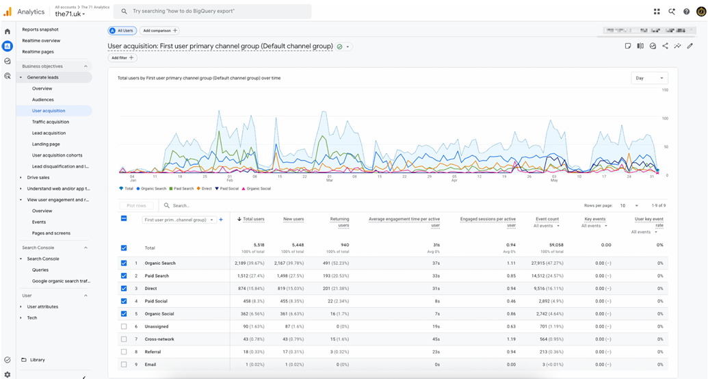
Task: Expand the Drive sales tree item
Action: click(x=21, y=178)
